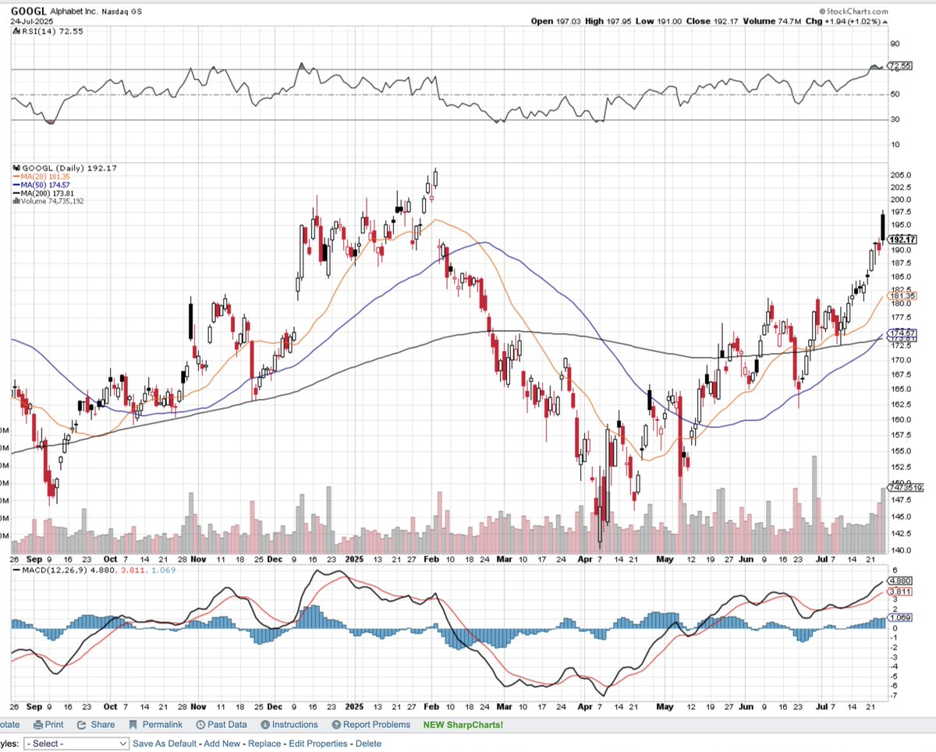Click the Edit Properties link

[x=319, y=743]
